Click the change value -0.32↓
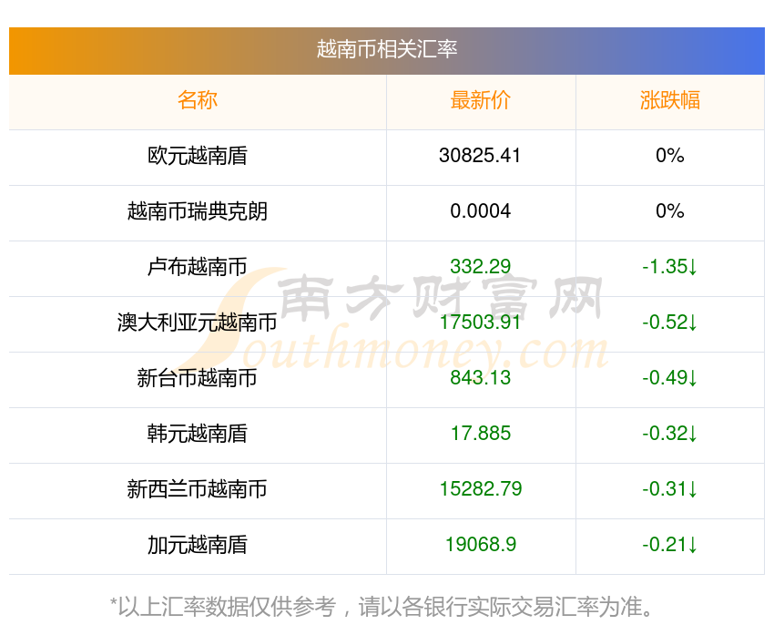This screenshot has width=774, height=635. coord(670,434)
